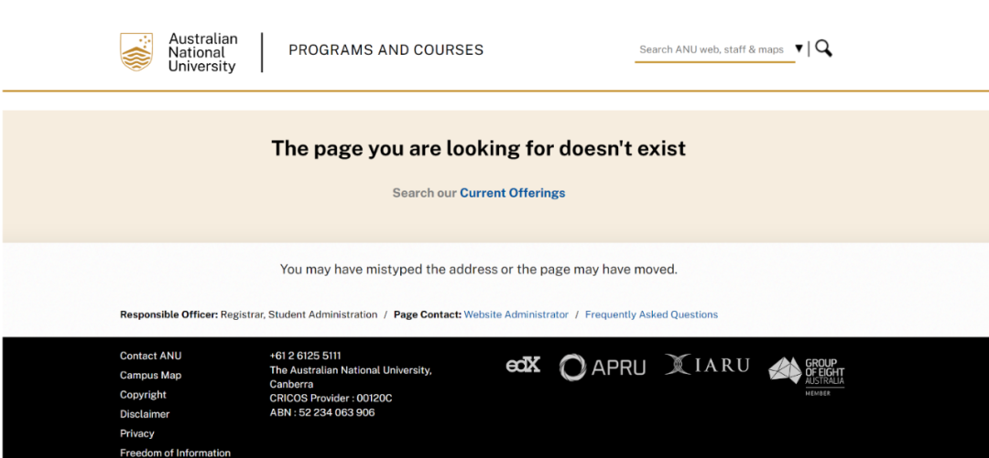Click the magnifying glass search icon
This screenshot has width=989, height=458.
coord(823,48)
